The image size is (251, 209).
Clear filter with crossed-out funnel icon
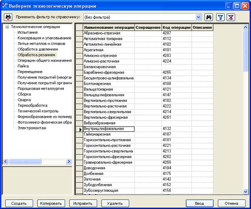231,17
